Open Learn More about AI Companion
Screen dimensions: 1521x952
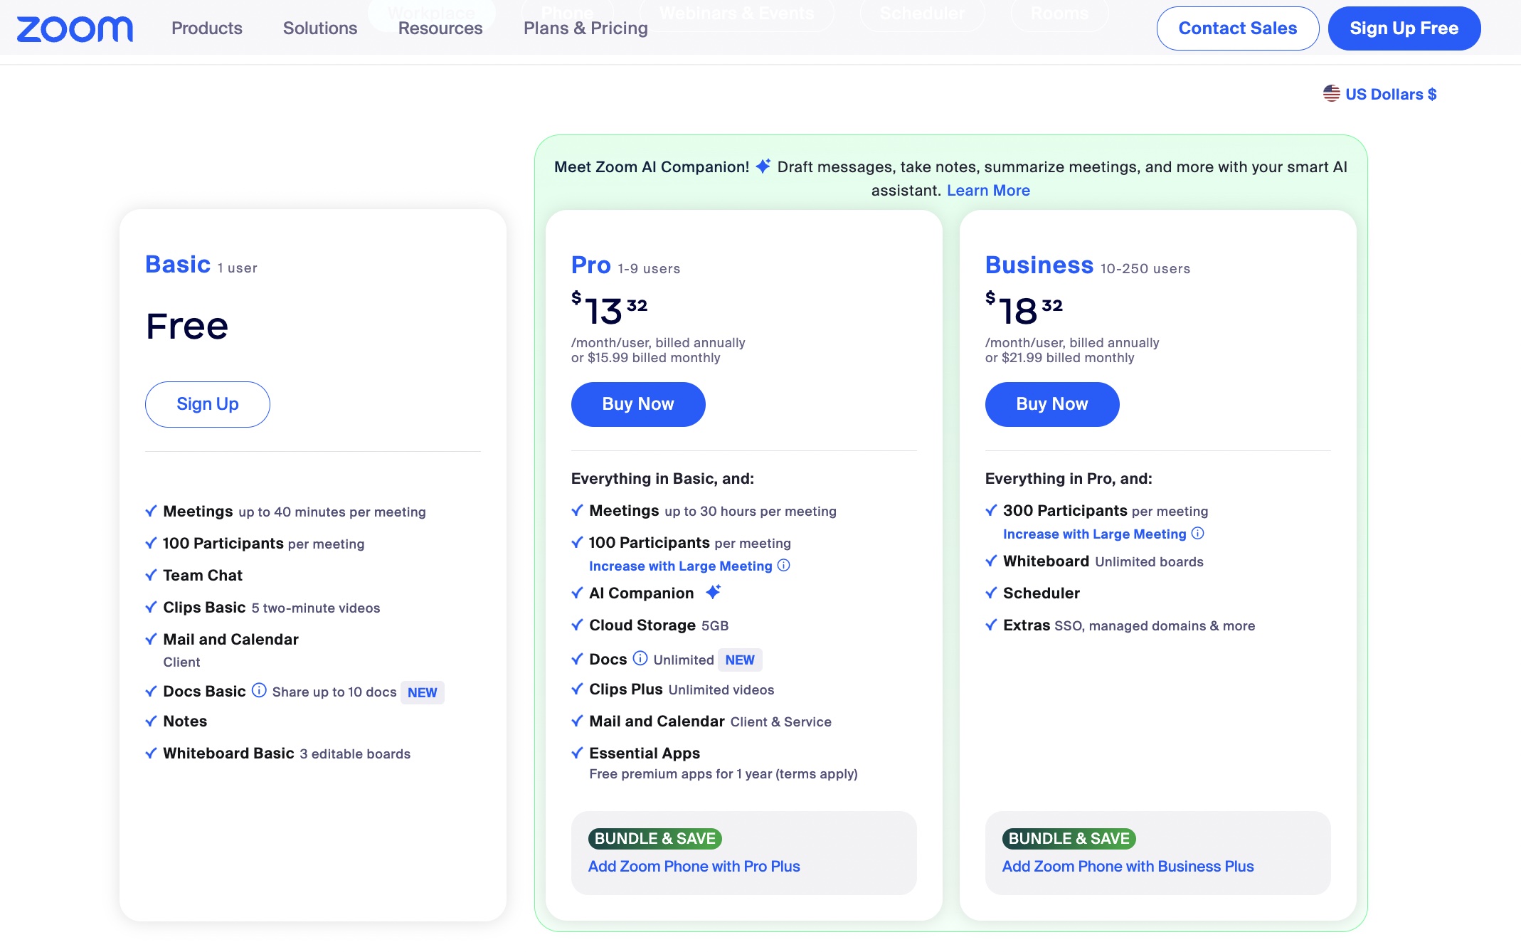click(x=988, y=191)
